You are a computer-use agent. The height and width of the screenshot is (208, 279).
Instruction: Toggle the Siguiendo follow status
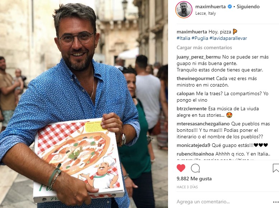coord(248,7)
